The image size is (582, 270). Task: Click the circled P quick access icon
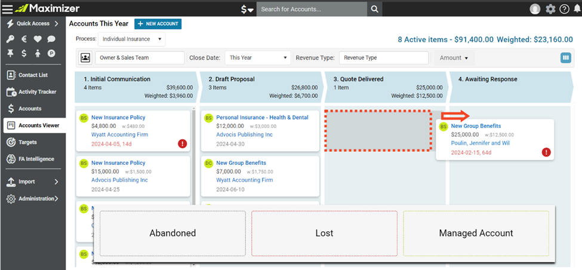coord(51,54)
